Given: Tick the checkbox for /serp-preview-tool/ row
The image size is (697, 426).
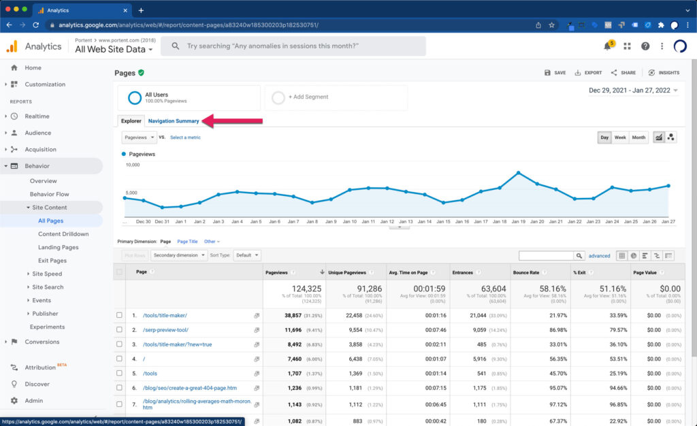Looking at the screenshot, I should [x=120, y=330].
